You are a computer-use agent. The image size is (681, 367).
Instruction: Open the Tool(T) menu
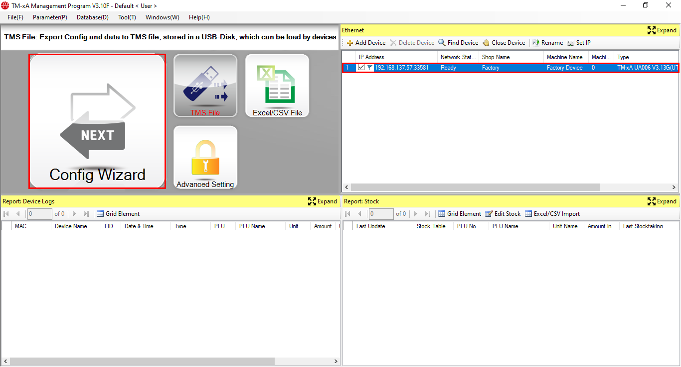click(127, 17)
